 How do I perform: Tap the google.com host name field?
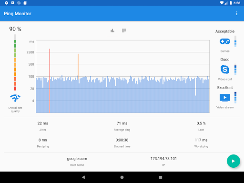coord(77,159)
